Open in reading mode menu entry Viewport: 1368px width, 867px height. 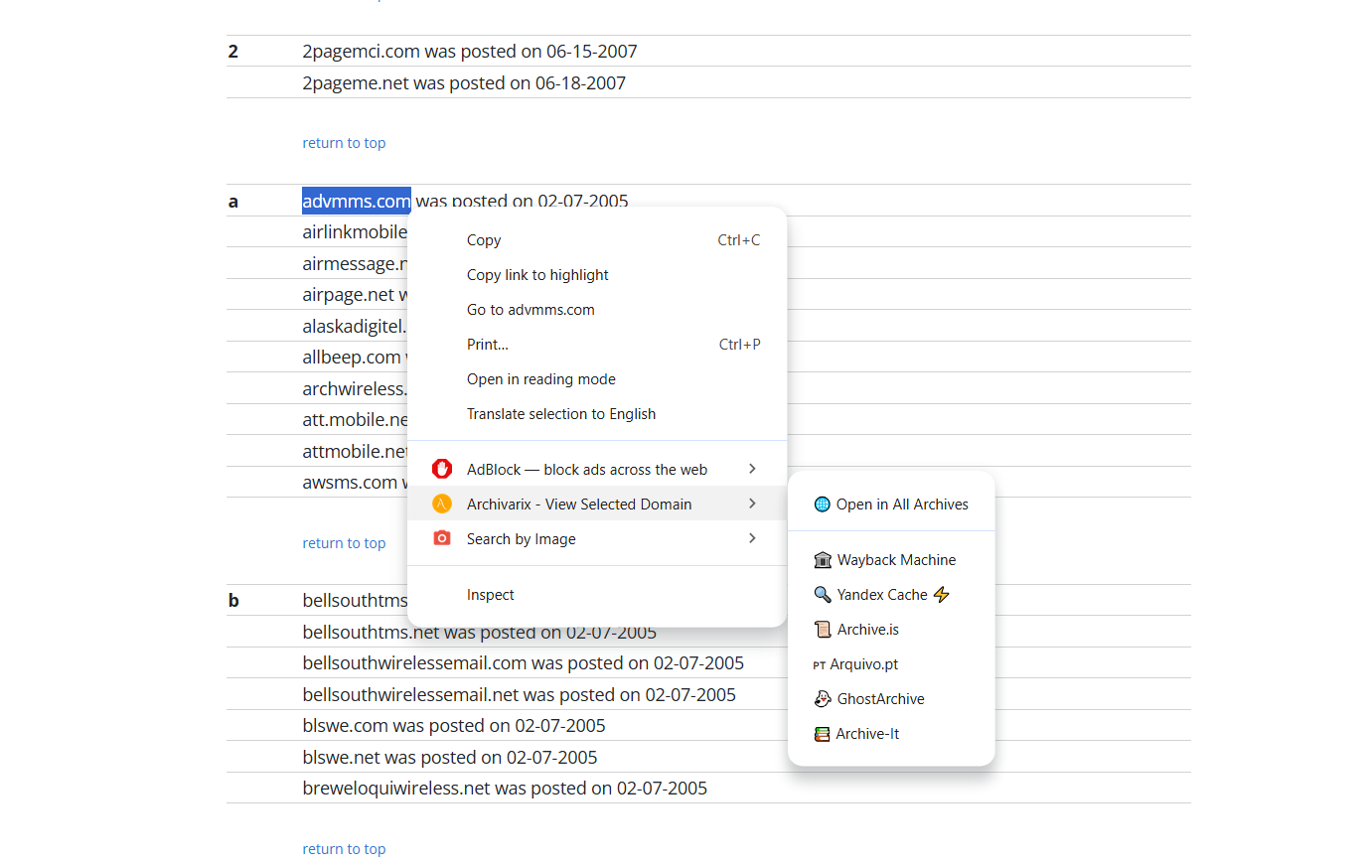[x=541, y=379]
